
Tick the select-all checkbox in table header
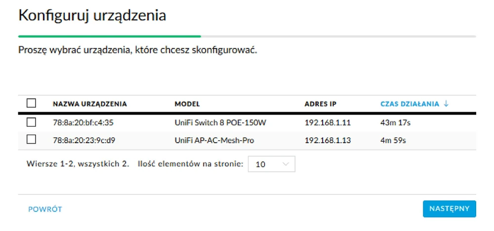(x=32, y=103)
